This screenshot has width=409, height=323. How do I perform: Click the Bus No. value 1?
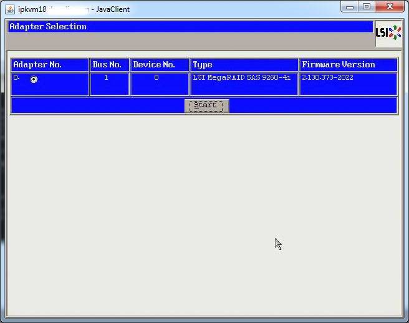tap(106, 77)
